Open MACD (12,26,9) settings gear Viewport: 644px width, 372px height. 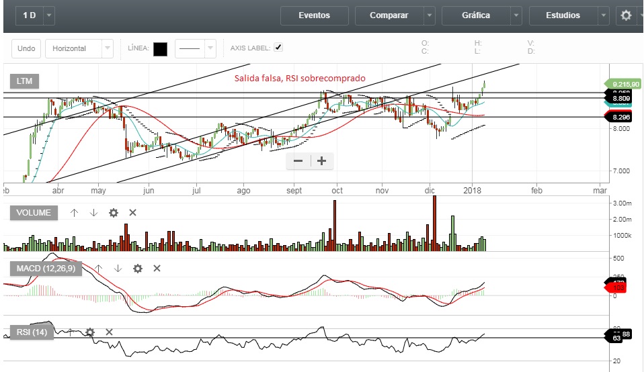pos(138,268)
